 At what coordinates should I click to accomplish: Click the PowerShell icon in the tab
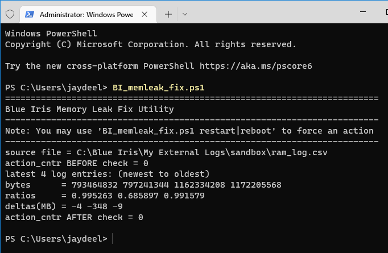click(30, 14)
